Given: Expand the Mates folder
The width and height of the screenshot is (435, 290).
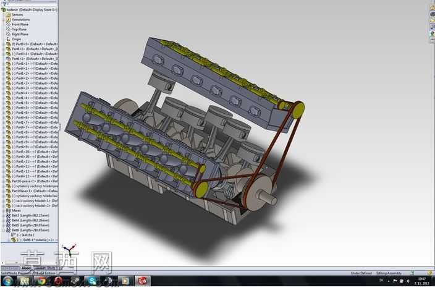Looking at the screenshot, I should [3, 211].
